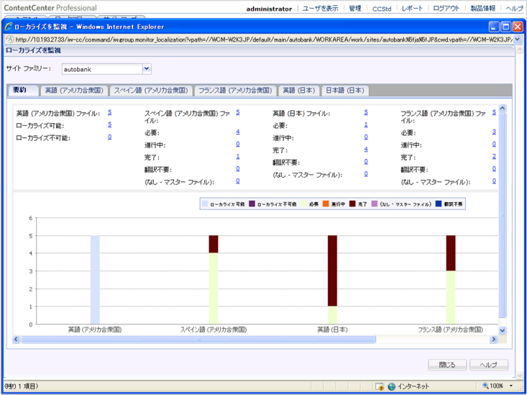Screen dimensions: 527x395
Task: Open the 英語 (日本) tab
Action: (x=298, y=90)
